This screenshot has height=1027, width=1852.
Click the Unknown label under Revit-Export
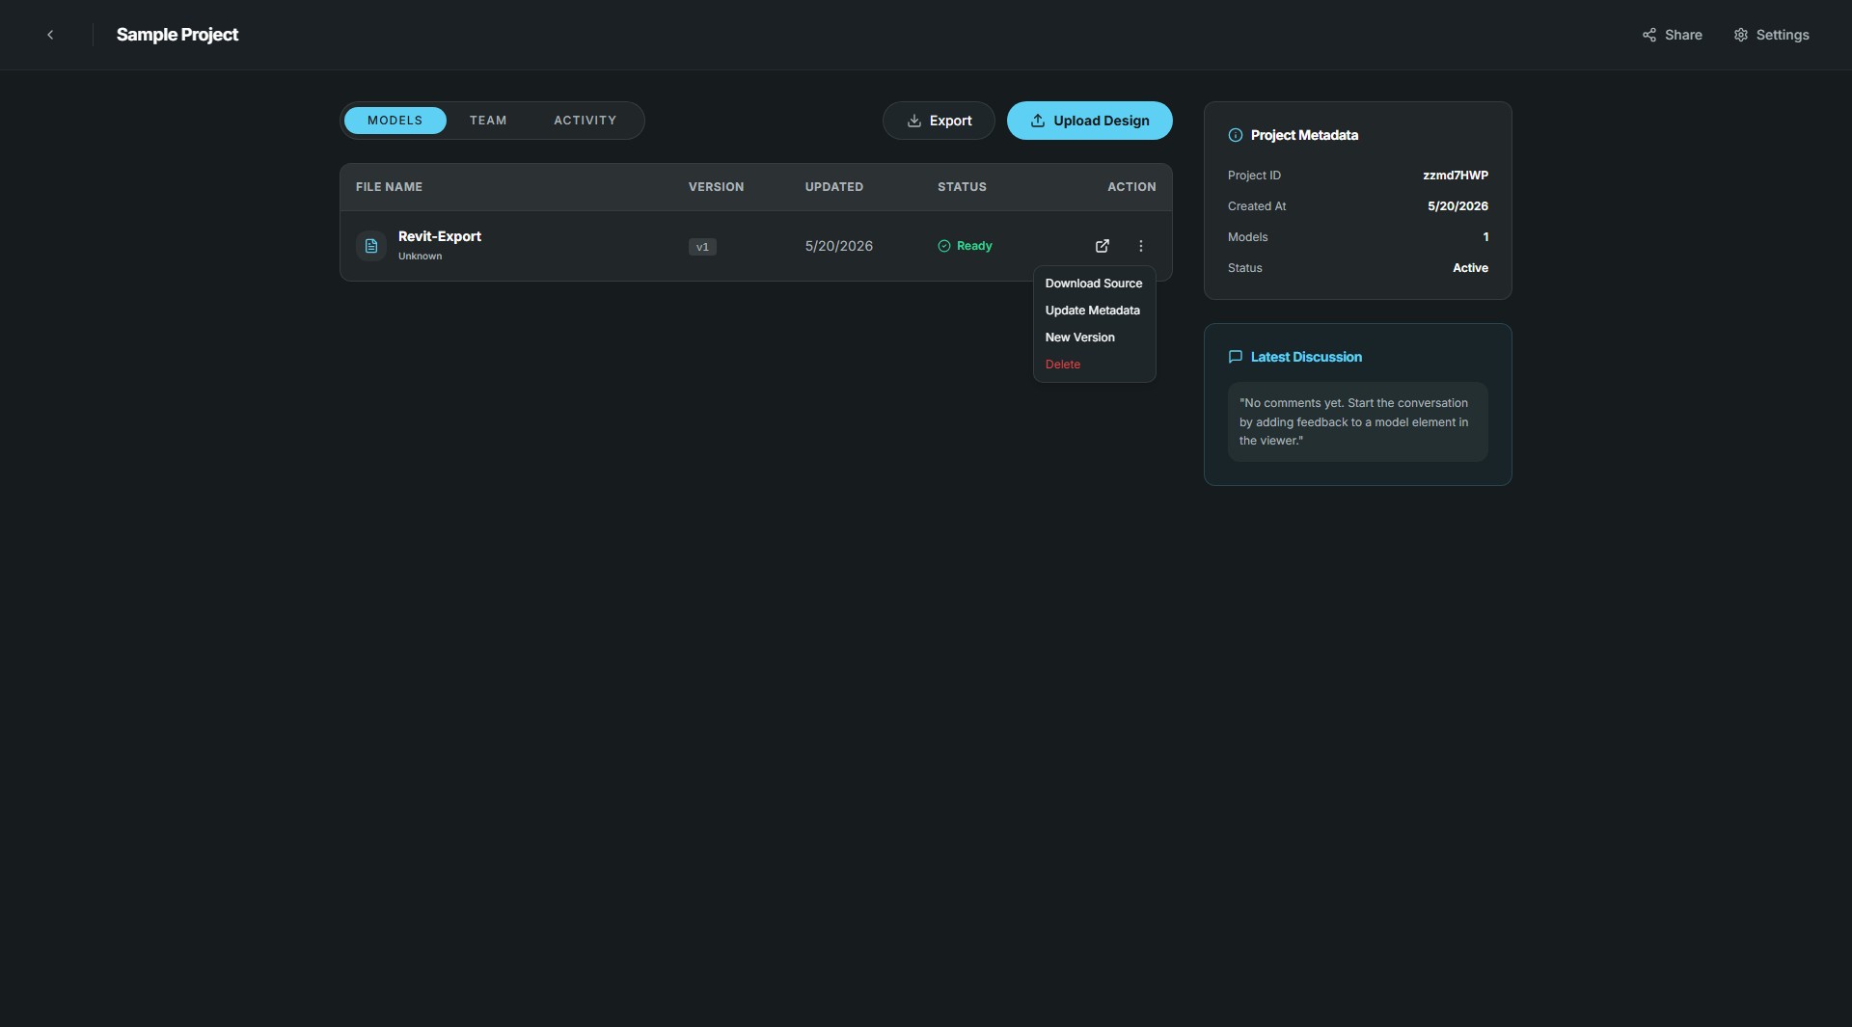(x=420, y=257)
